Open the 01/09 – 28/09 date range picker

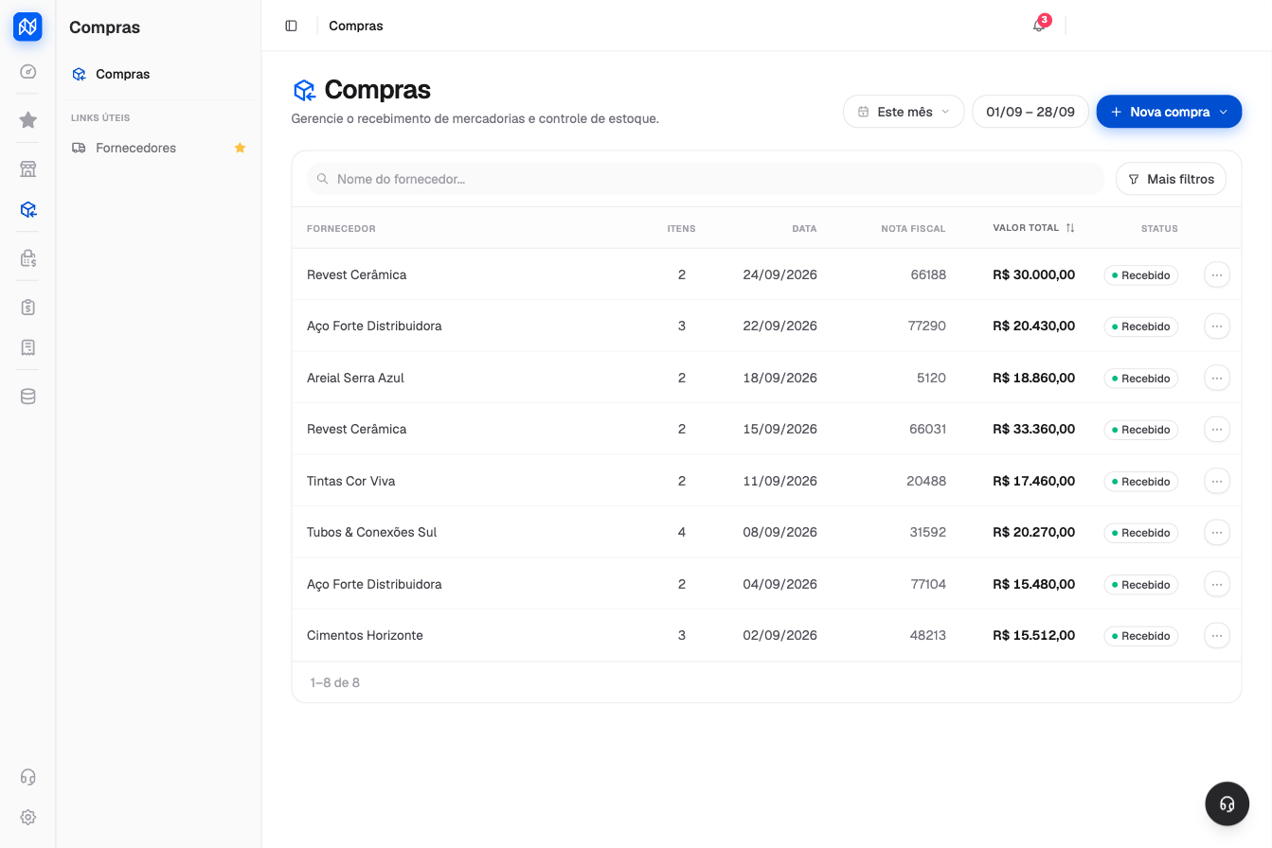click(1030, 112)
